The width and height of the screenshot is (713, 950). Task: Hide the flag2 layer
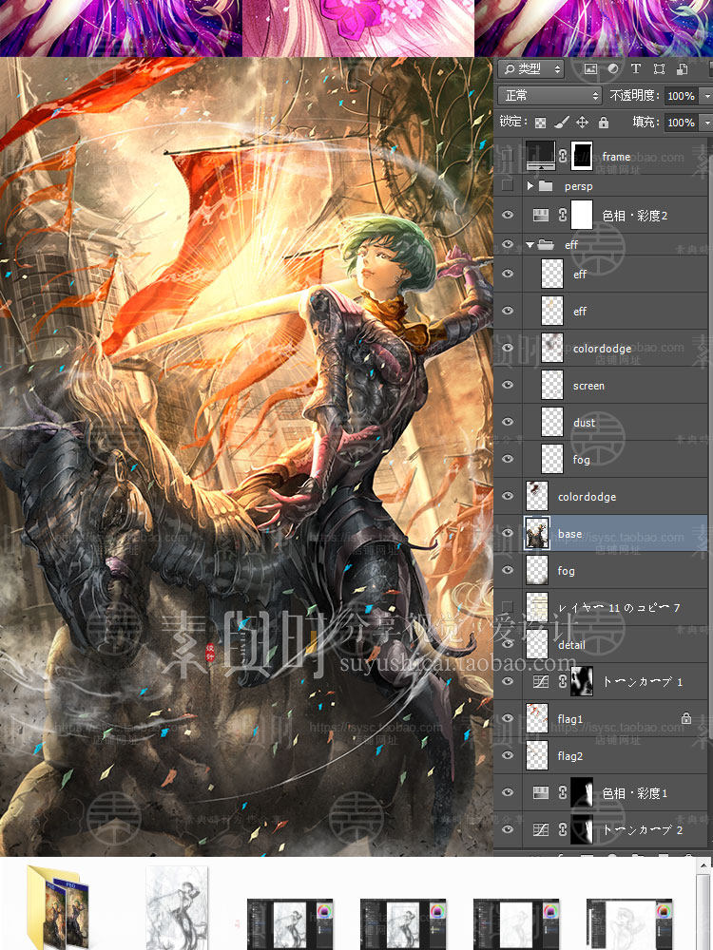[x=508, y=755]
